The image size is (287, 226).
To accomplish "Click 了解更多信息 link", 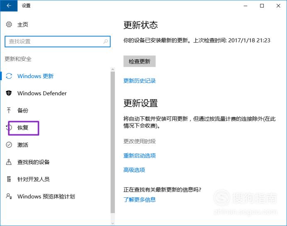I will (x=139, y=199).
